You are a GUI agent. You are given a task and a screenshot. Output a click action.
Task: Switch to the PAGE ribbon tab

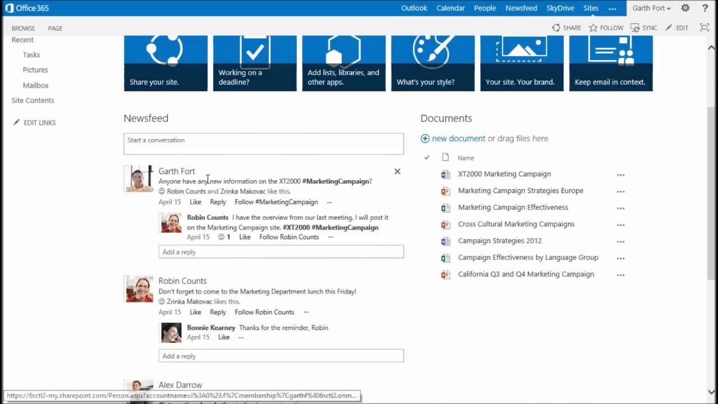coord(55,28)
